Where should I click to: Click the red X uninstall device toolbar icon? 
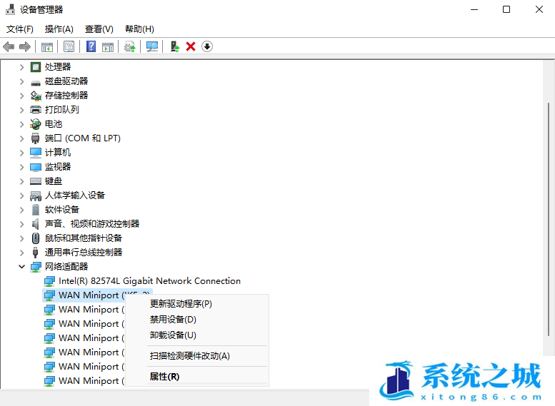pyautogui.click(x=191, y=46)
